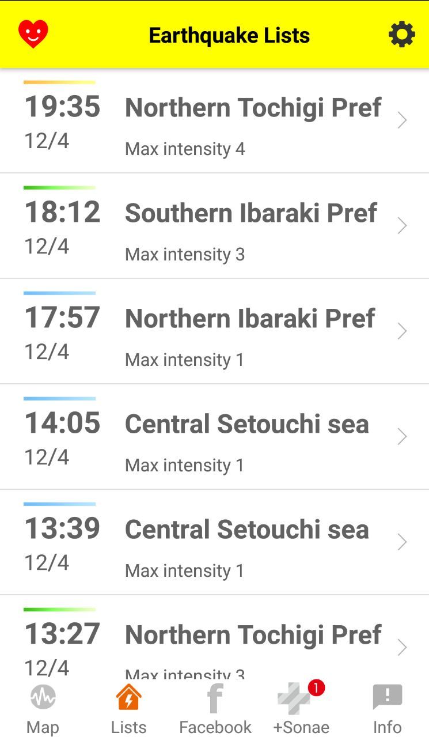Tap the Earthquake Lists header title
The image size is (429, 737).
coord(229,35)
